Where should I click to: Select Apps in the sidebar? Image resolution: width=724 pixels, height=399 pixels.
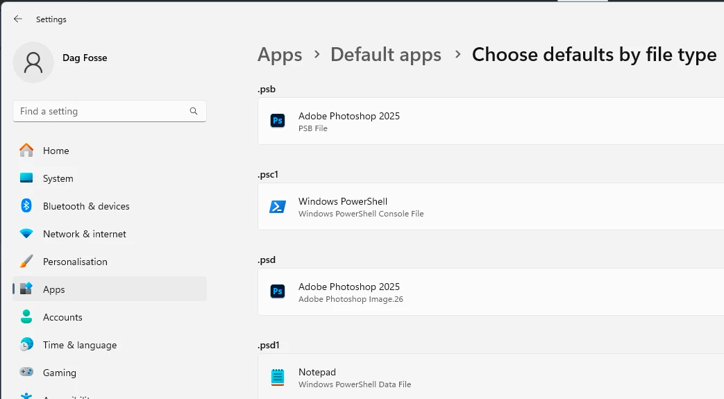click(110, 289)
